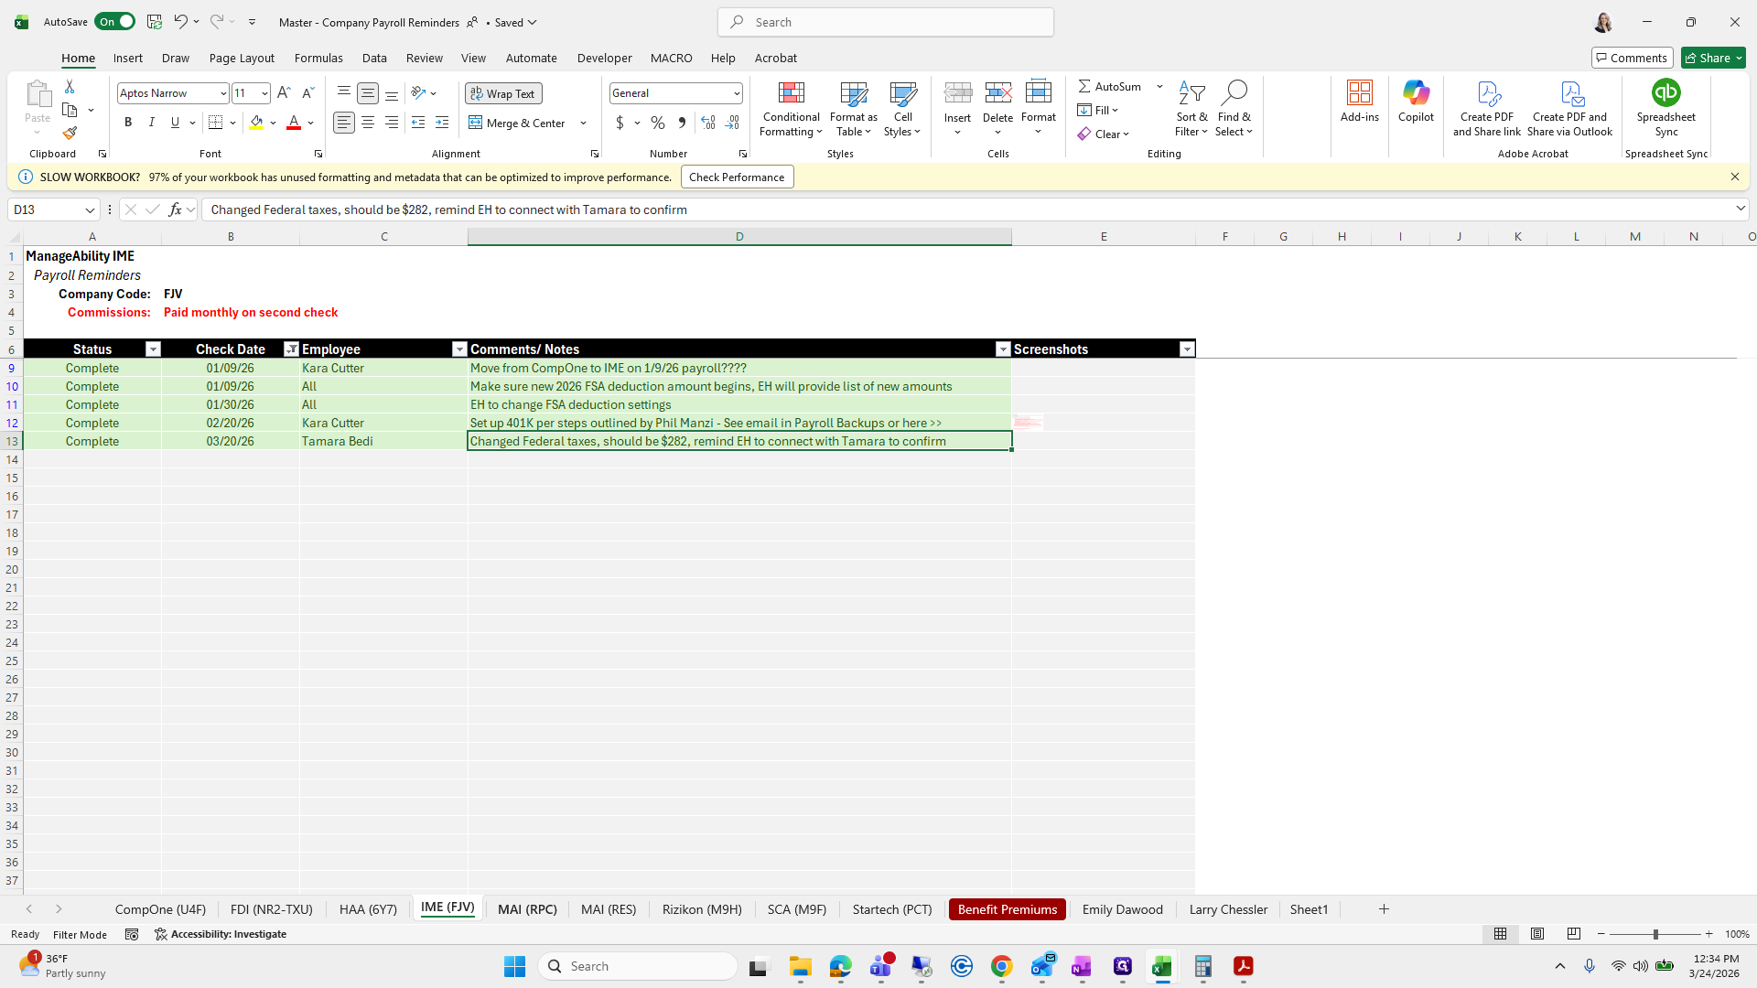Click the Spreadsheet Sync QuickBooks icon
Image resolution: width=1757 pixels, height=988 pixels.
1665,93
